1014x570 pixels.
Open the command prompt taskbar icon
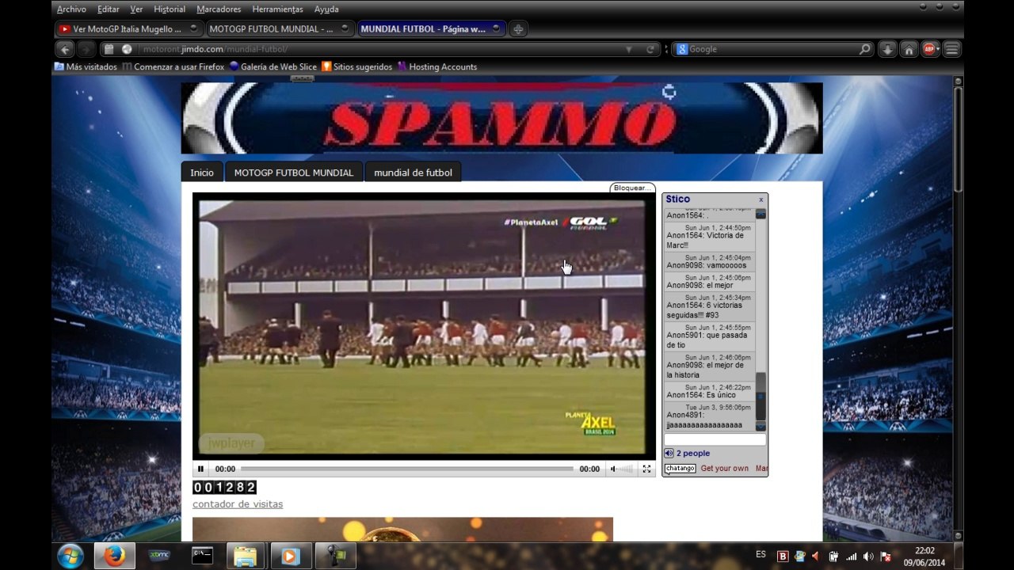coord(202,556)
